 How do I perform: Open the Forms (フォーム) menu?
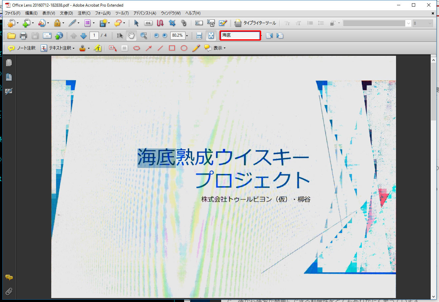point(103,13)
